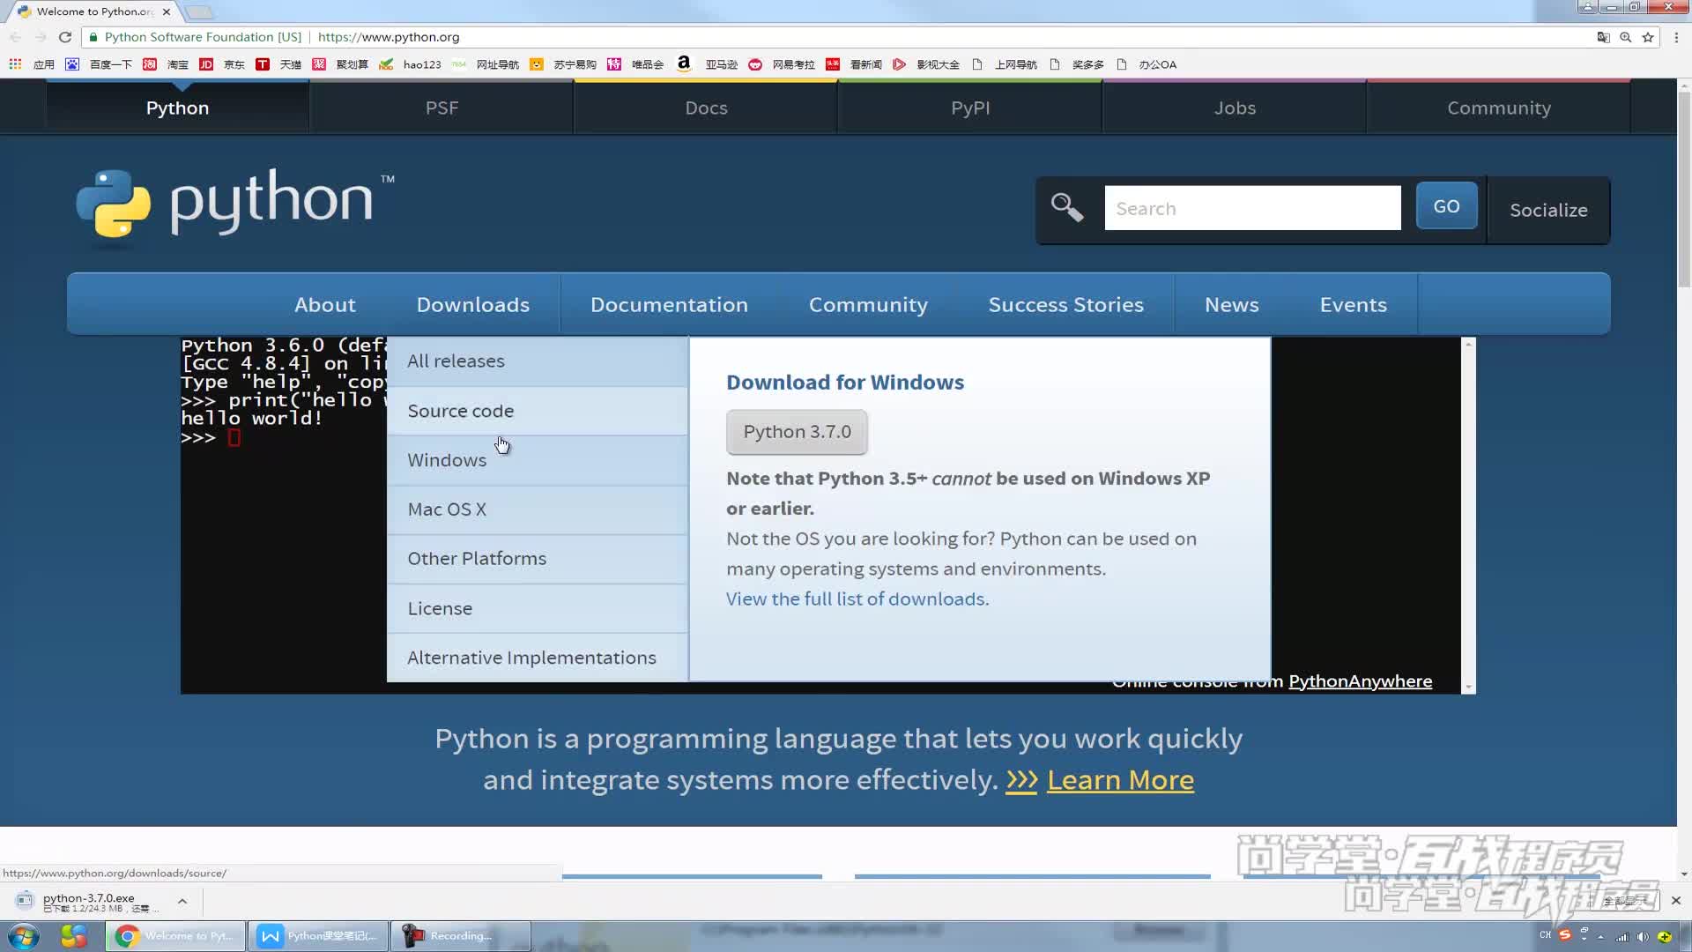The width and height of the screenshot is (1692, 952).
Task: Click the translate page icon in address bar
Action: [x=1603, y=37]
